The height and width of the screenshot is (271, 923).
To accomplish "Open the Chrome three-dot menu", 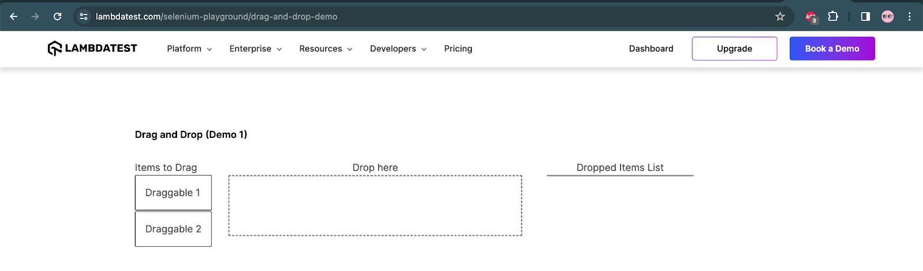I will pyautogui.click(x=909, y=17).
